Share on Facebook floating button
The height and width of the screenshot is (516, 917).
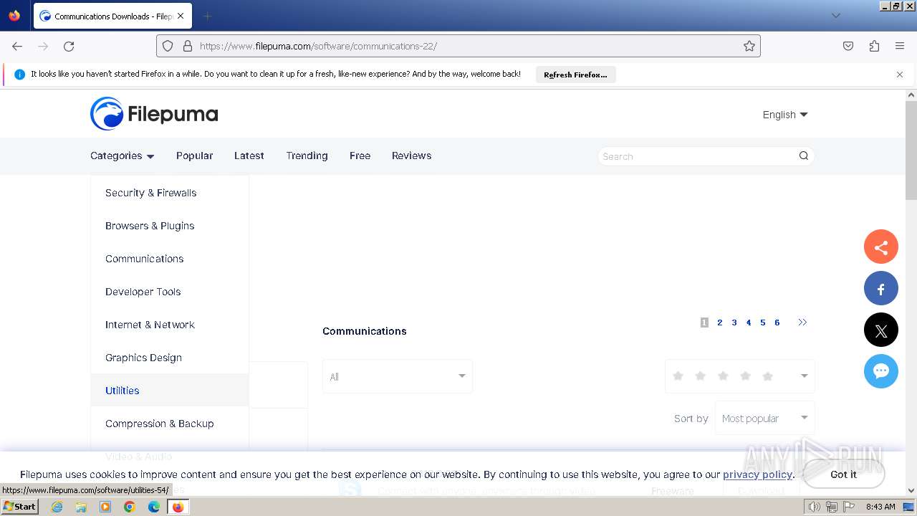pyautogui.click(x=881, y=289)
